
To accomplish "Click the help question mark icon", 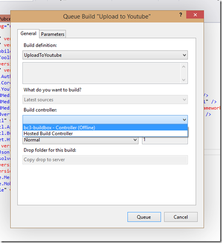I will pos(180,15).
